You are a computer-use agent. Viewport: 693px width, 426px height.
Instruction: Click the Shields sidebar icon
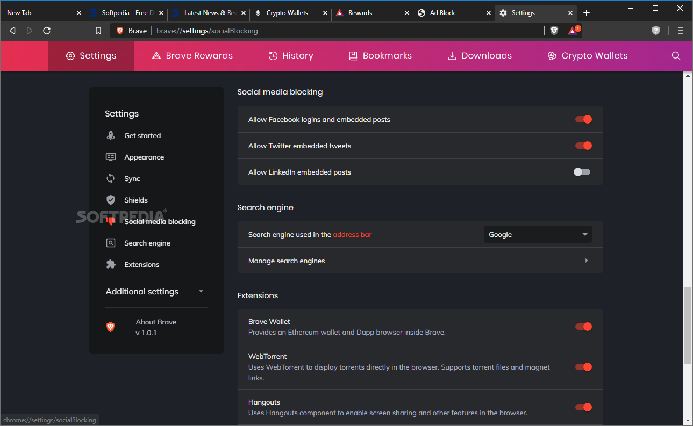coord(111,200)
